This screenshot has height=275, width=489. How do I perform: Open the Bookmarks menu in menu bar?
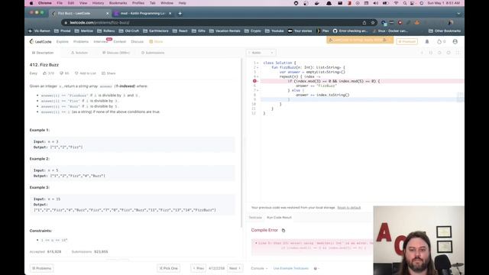[118, 3]
